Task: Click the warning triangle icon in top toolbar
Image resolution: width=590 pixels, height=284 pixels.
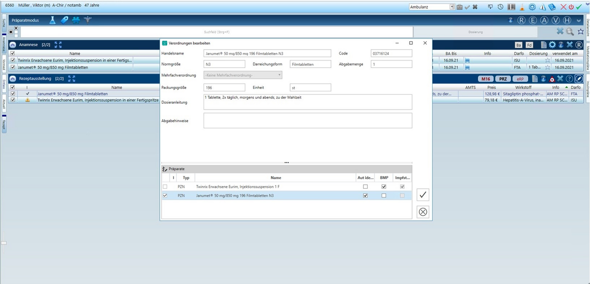Action: 542,7
